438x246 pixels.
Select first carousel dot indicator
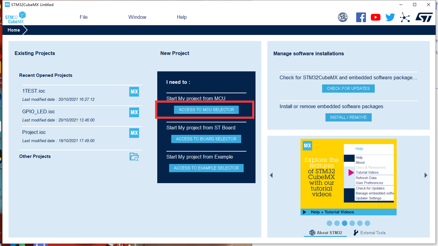click(329, 223)
